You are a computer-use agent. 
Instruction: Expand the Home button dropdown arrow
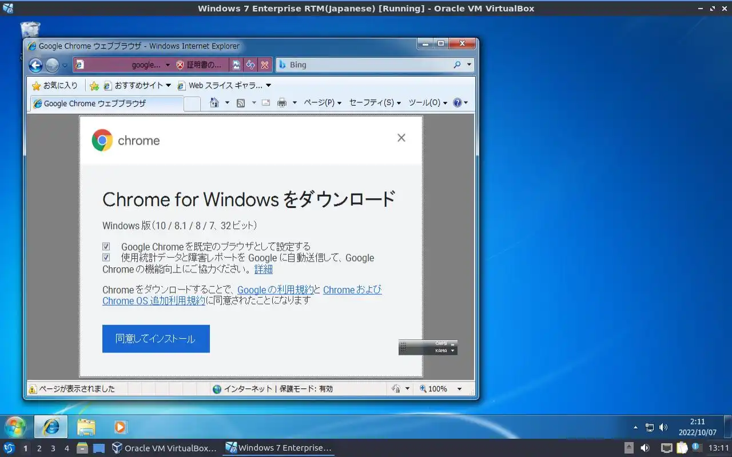coord(226,103)
